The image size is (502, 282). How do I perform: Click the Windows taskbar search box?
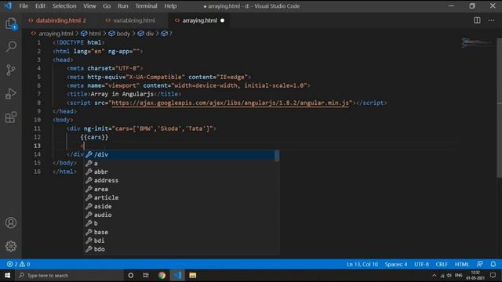pos(69,275)
